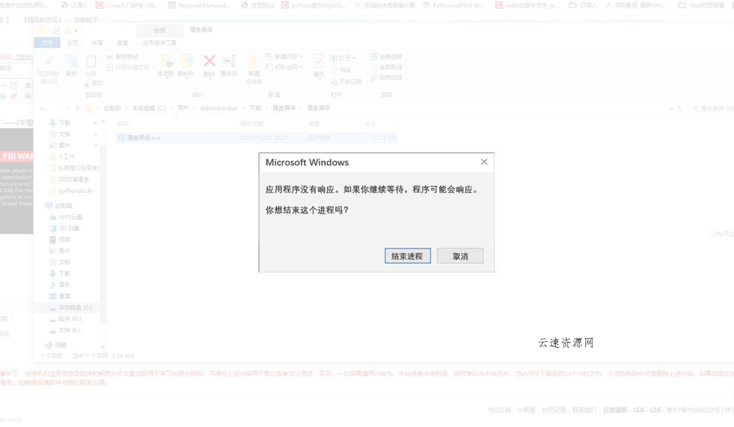The width and height of the screenshot is (734, 427).
Task: Open the address bar history dropdown chevron
Action: (x=671, y=108)
